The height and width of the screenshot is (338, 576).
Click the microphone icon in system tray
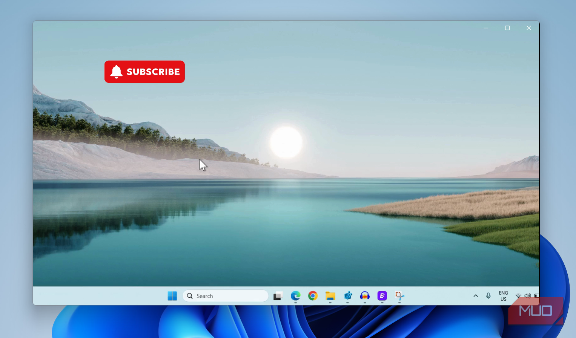click(488, 296)
